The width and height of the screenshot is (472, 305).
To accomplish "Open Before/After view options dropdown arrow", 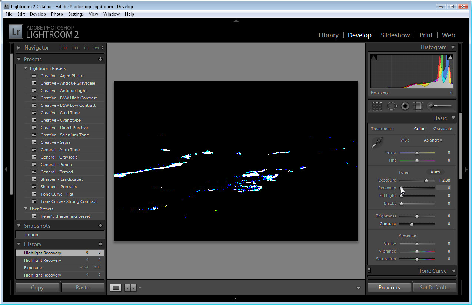I will click(140, 288).
